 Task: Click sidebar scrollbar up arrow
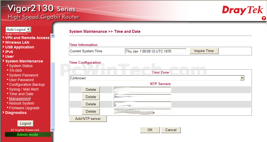pyautogui.click(x=53, y=36)
